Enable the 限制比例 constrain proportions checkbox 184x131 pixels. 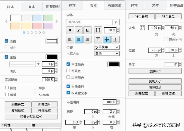pyautogui.click(x=166, y=39)
